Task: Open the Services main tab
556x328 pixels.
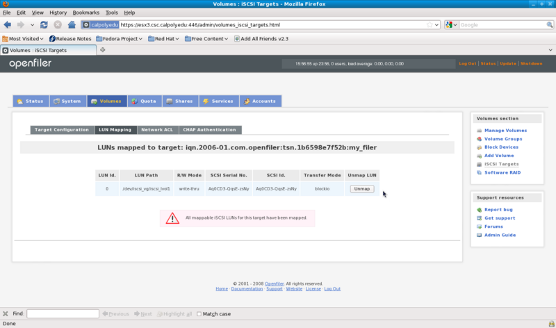Action: [x=218, y=101]
